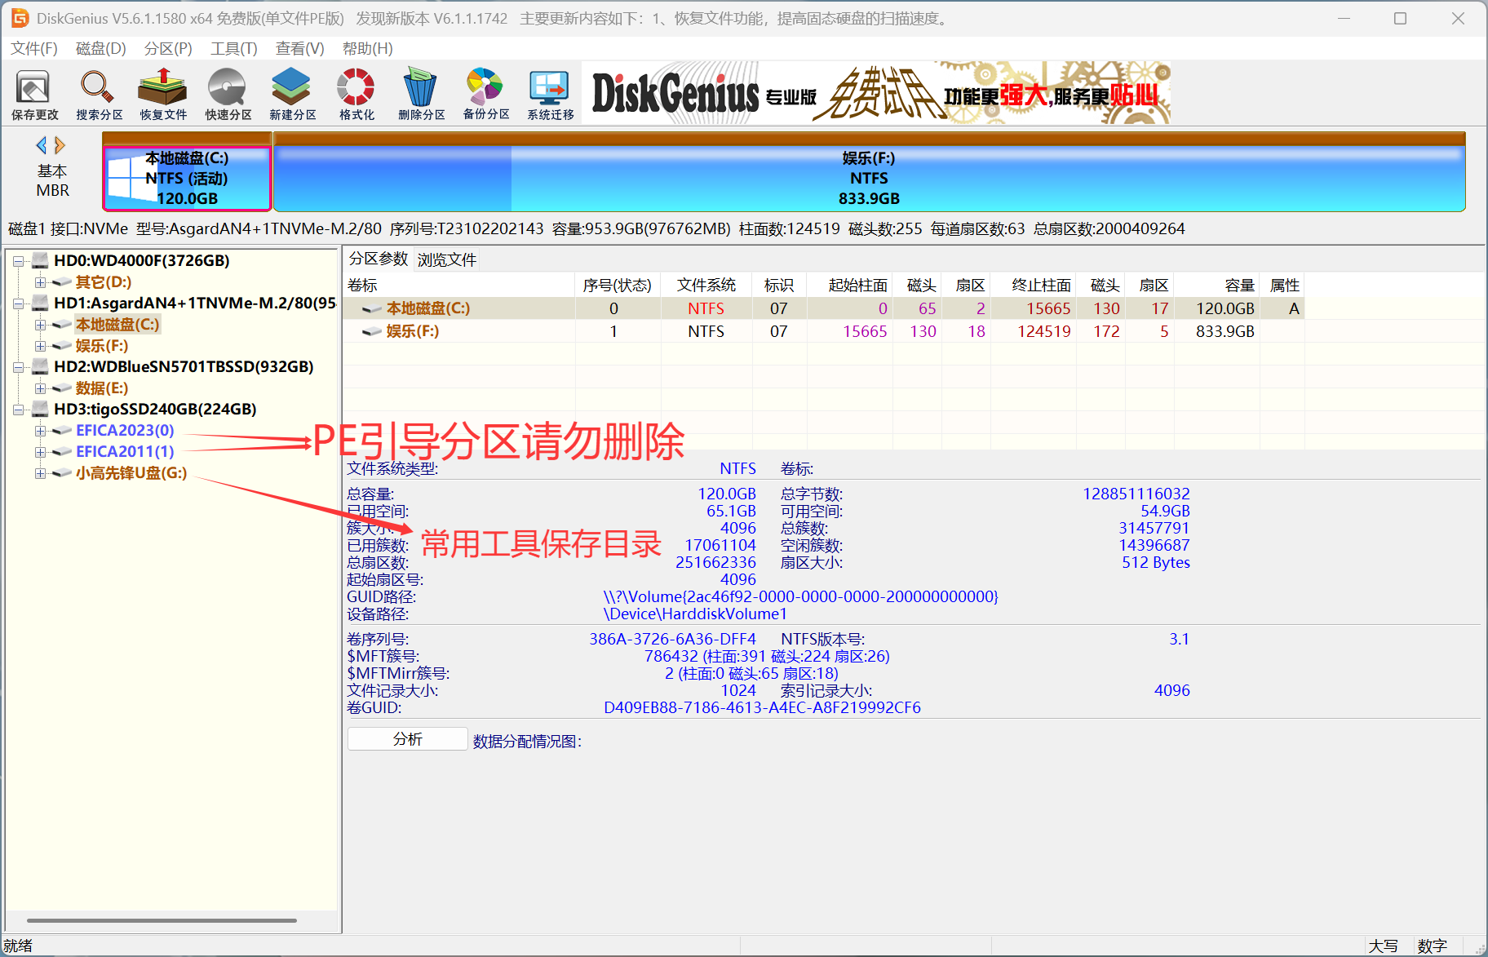Switch to the 分区参数 tab
Viewport: 1488px width, 957px height.
[x=379, y=259]
